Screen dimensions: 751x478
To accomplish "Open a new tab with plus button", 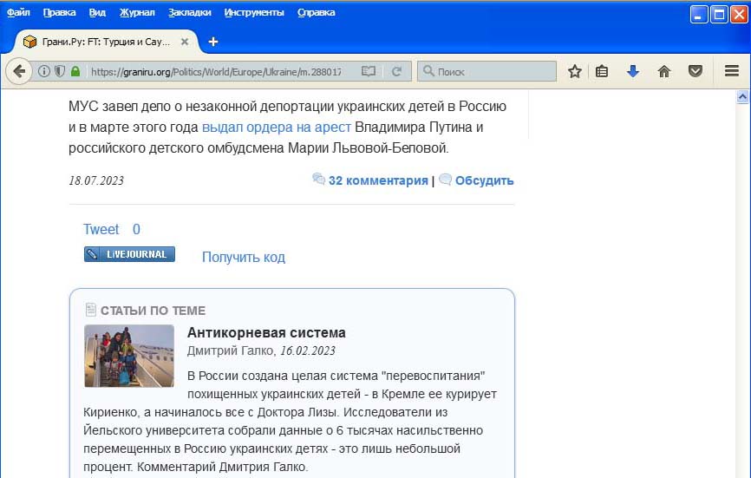I will [x=213, y=42].
